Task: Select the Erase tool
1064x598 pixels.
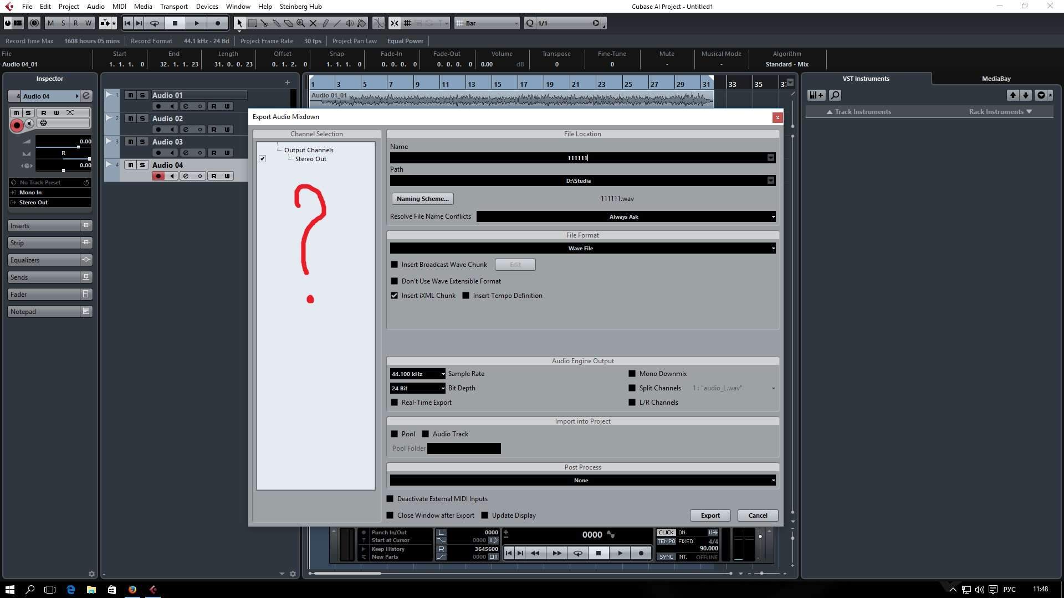Action: pyautogui.click(x=289, y=23)
